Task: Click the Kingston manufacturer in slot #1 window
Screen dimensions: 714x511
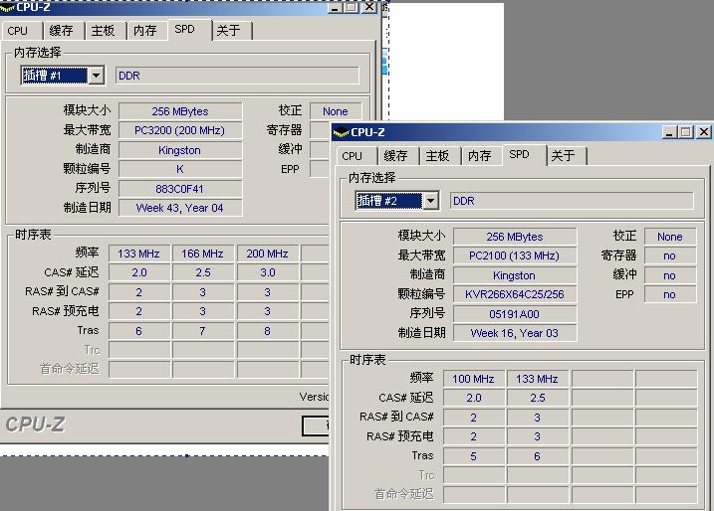Action: [180, 150]
